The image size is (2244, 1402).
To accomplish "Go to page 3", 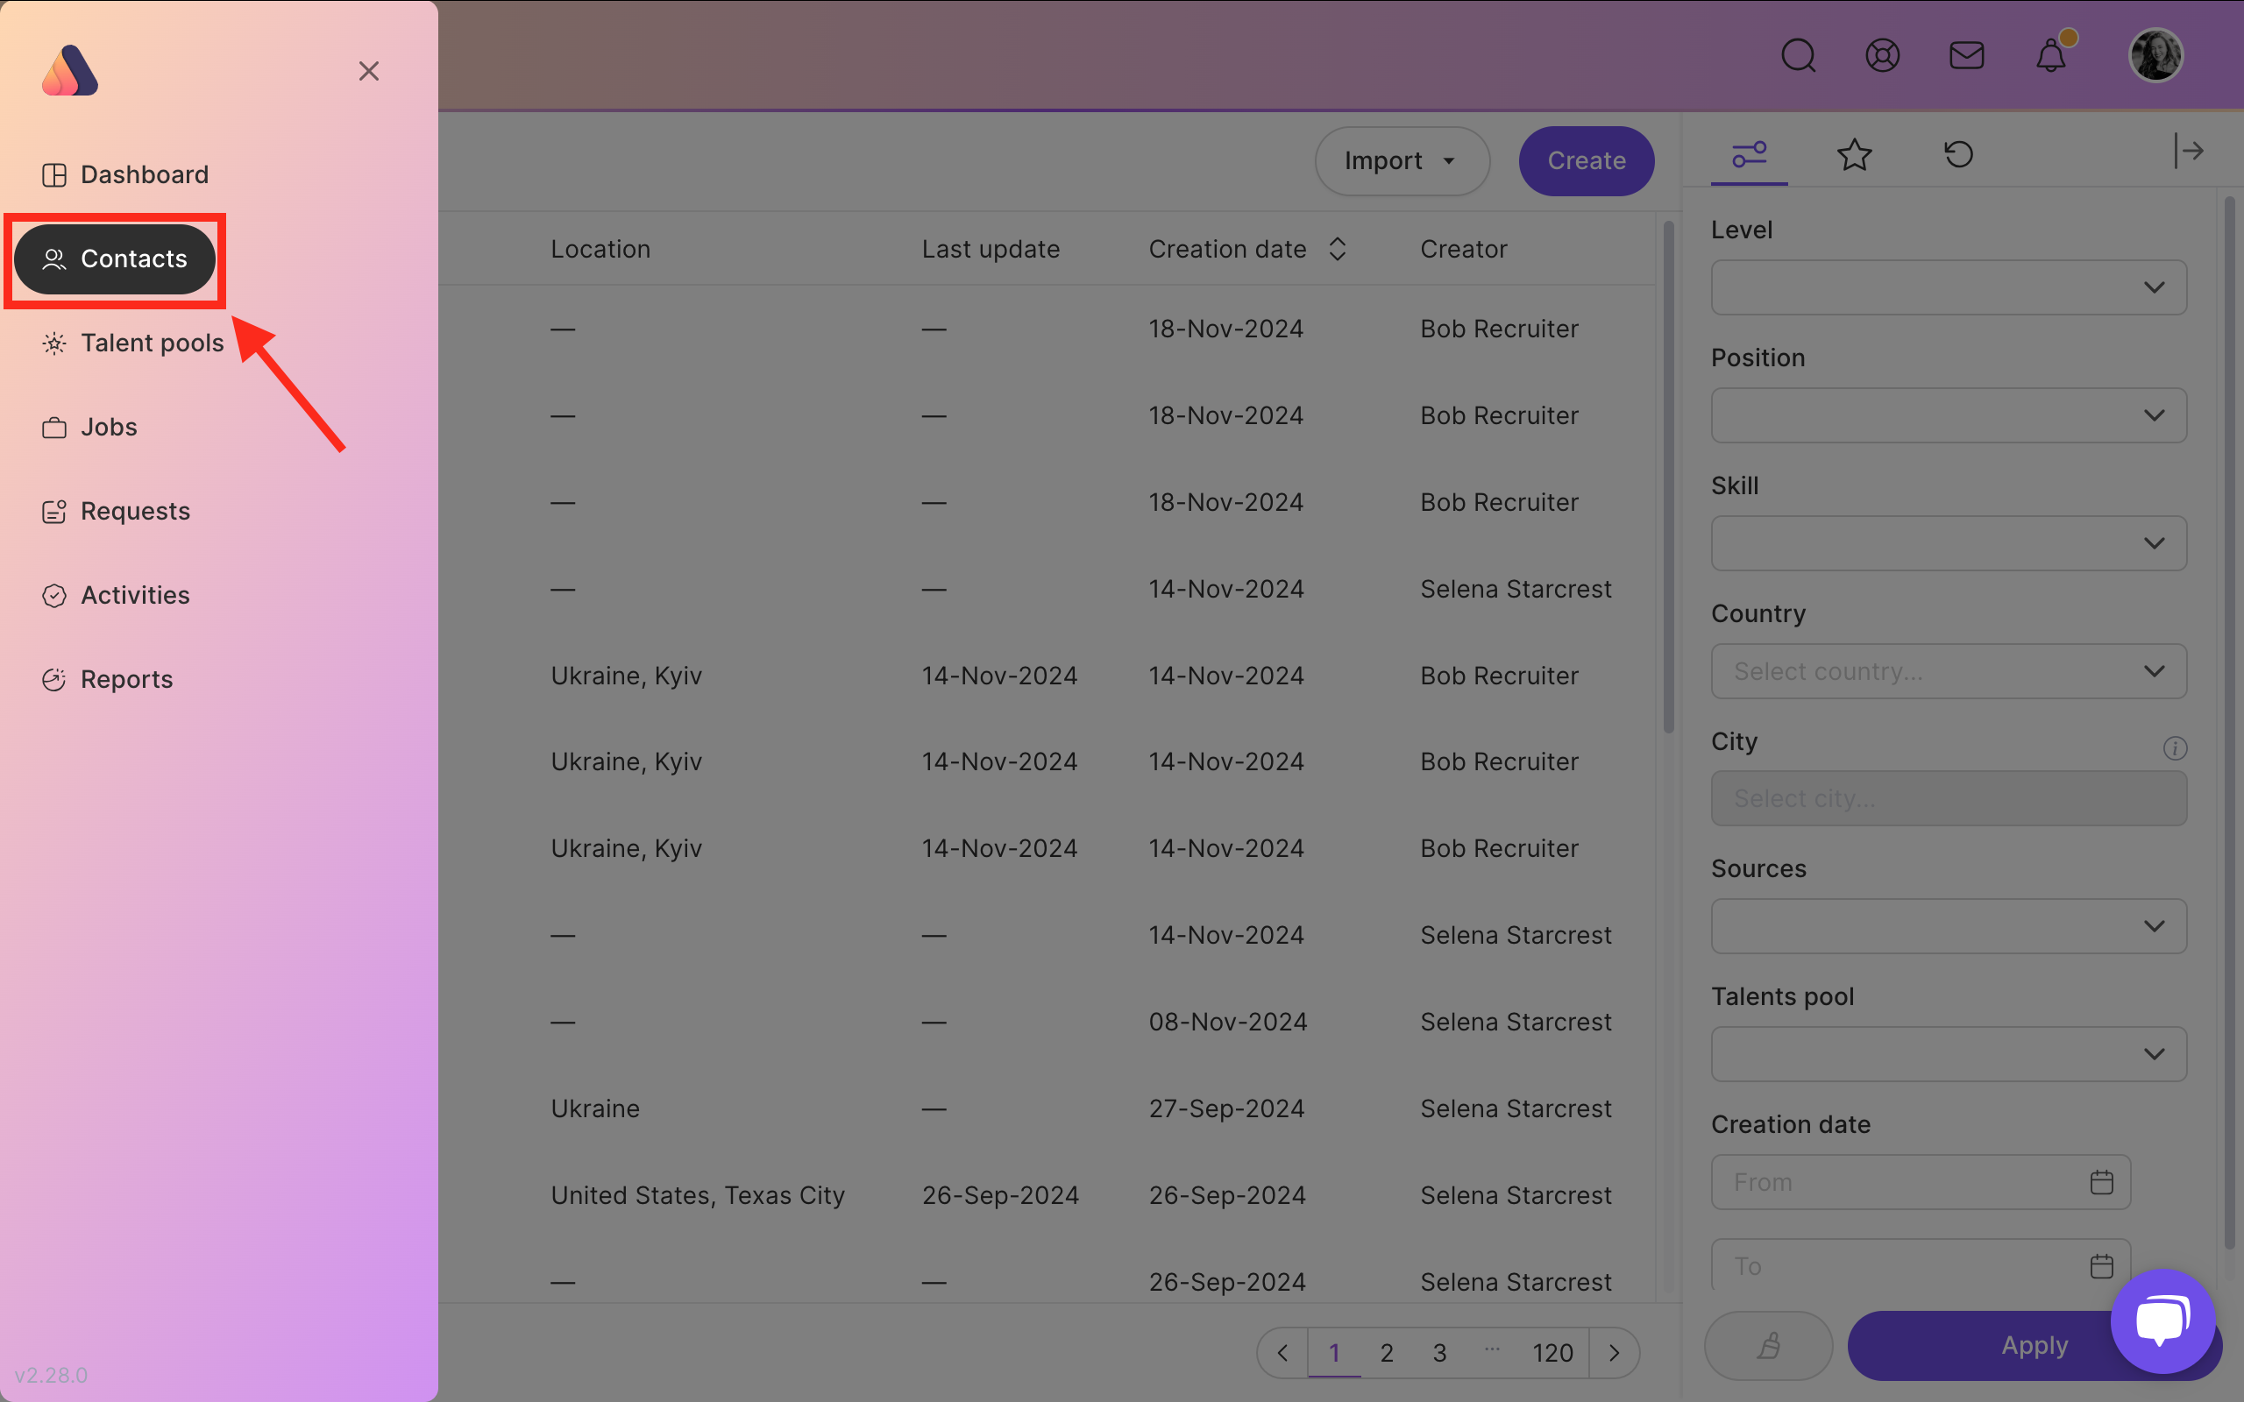I will (x=1440, y=1353).
